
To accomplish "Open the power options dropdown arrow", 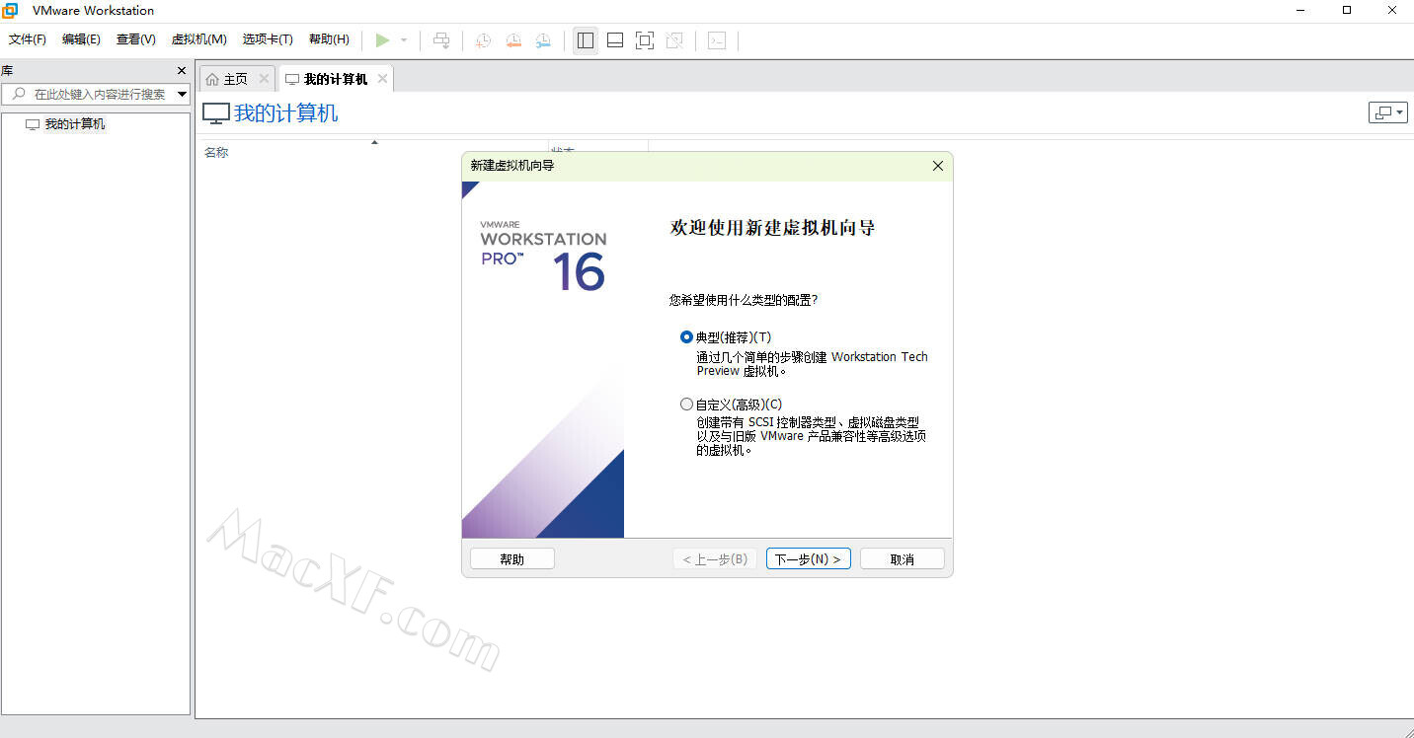I will point(404,40).
